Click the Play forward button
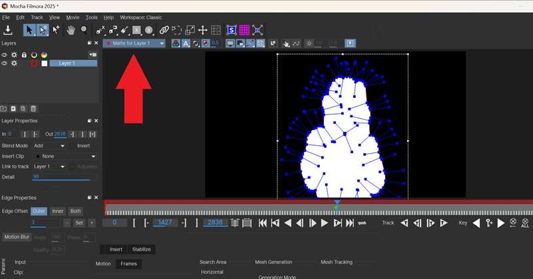 pyautogui.click(x=324, y=223)
